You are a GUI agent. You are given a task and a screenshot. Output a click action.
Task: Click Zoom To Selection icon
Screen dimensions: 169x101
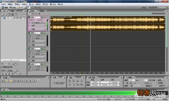click(x=81, y=81)
